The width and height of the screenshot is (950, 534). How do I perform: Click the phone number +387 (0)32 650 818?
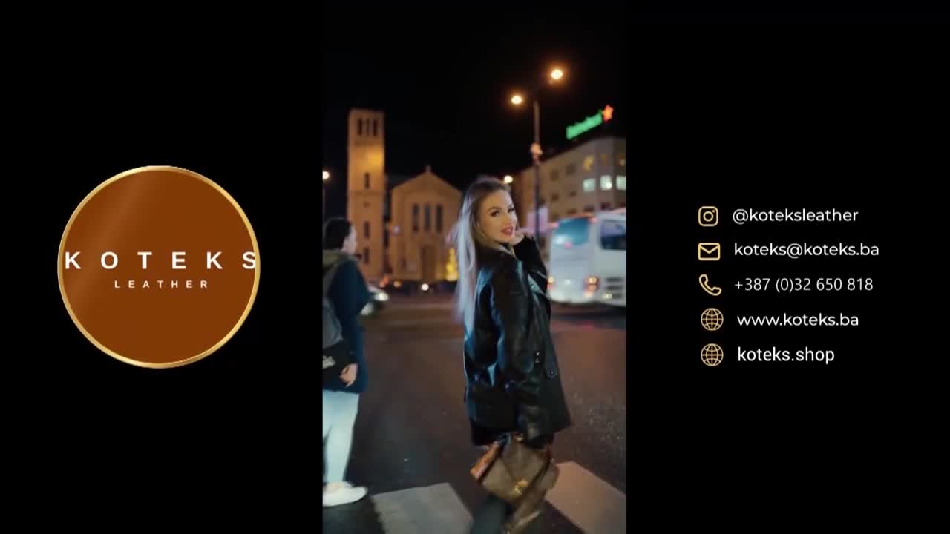[x=803, y=285]
